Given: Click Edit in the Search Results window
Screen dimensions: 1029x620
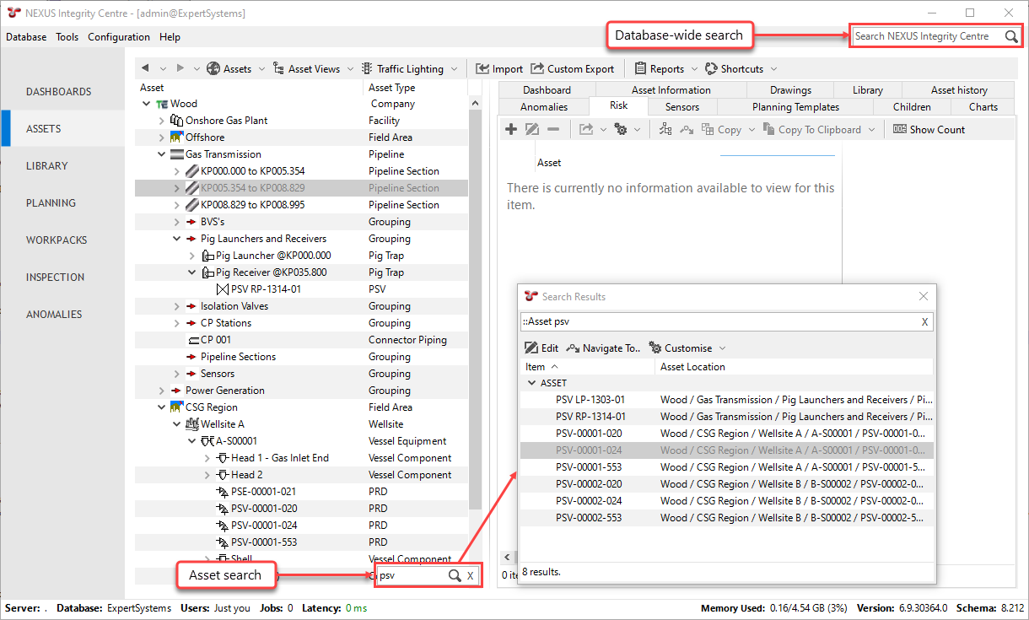Looking at the screenshot, I should (x=541, y=348).
